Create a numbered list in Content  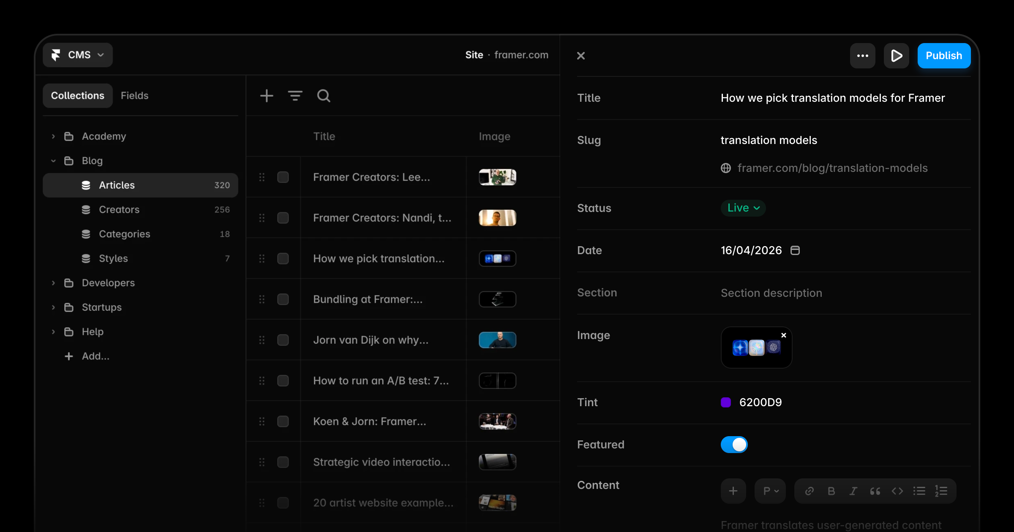point(941,491)
